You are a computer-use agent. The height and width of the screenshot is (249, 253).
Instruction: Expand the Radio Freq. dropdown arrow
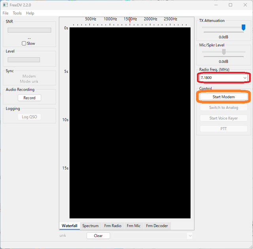tap(245, 78)
